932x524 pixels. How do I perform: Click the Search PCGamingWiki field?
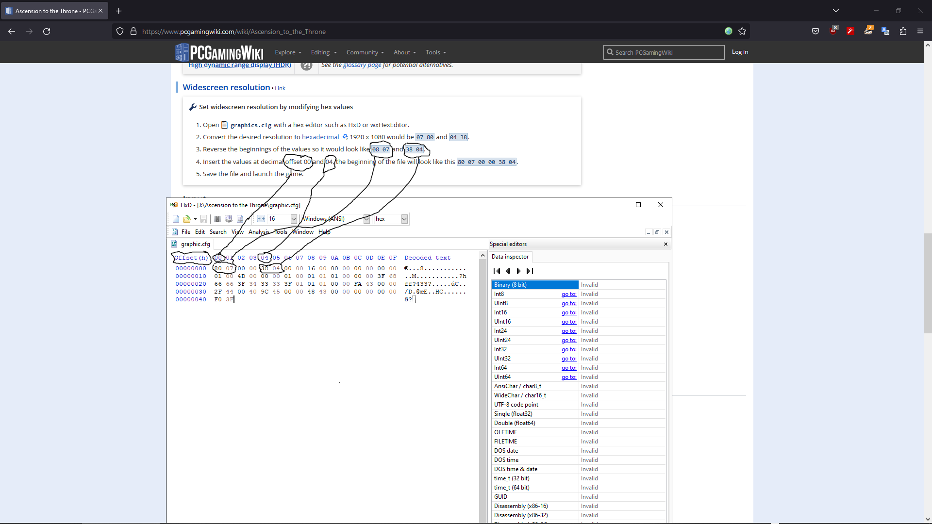(x=664, y=52)
